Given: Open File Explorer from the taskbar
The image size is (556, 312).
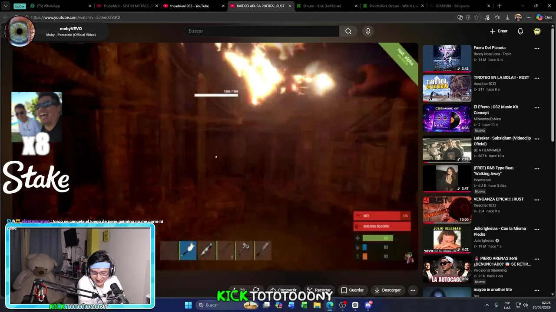Looking at the screenshot, I should point(317,305).
